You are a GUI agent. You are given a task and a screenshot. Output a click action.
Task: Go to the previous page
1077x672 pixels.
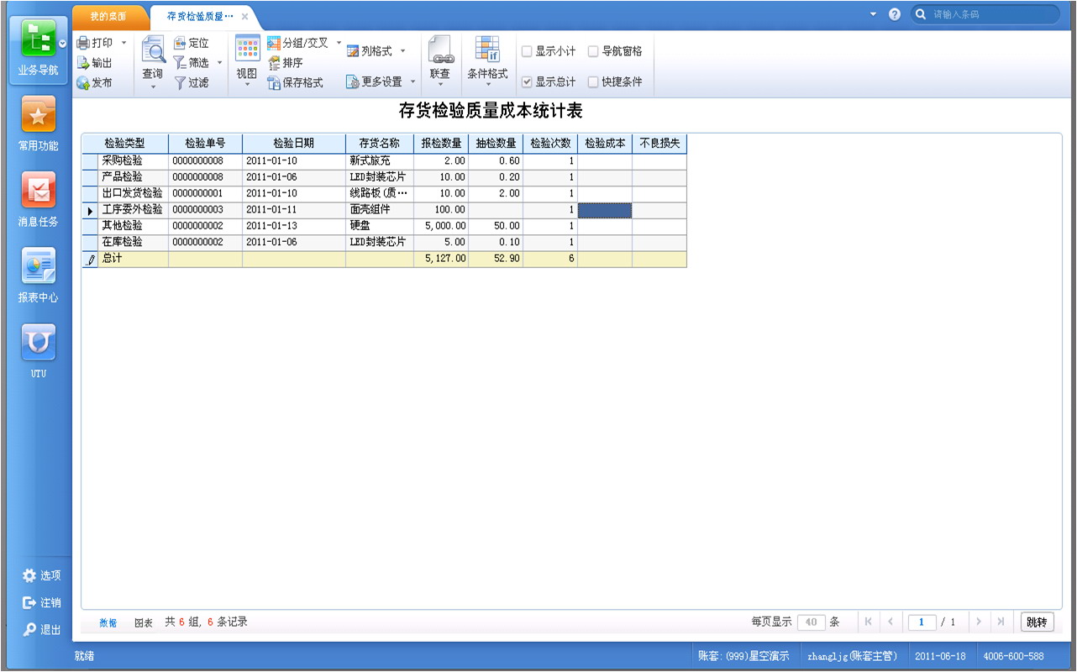tap(890, 622)
